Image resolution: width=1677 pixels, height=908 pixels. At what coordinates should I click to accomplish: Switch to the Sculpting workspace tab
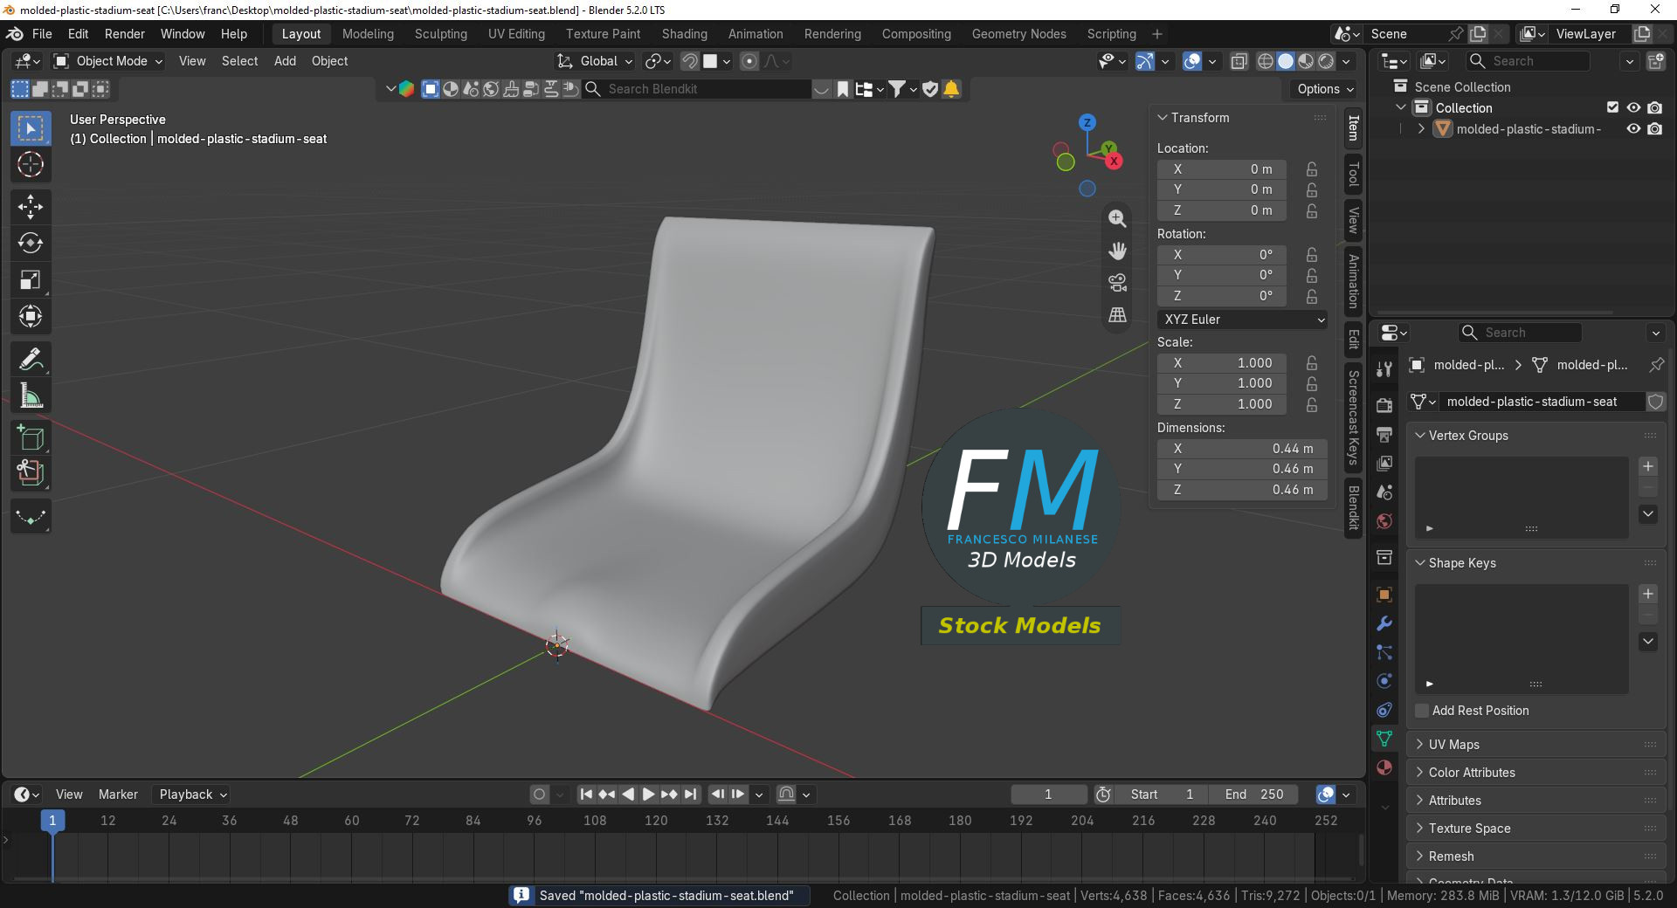[440, 34]
